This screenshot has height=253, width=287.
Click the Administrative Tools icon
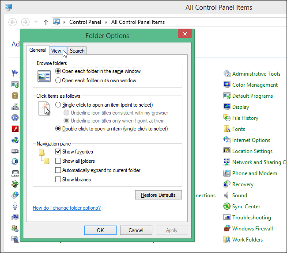pyautogui.click(x=227, y=74)
